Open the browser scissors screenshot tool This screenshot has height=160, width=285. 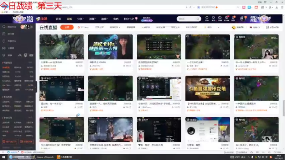[x=270, y=7]
